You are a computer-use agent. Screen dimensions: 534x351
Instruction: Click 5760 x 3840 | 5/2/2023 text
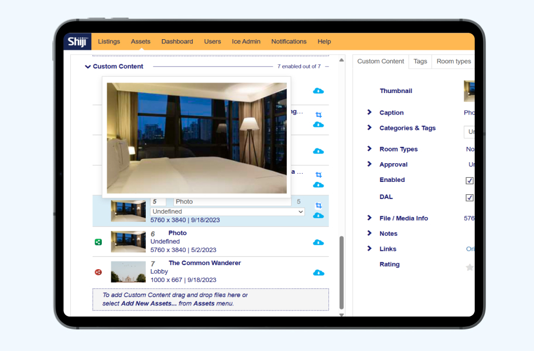183,250
